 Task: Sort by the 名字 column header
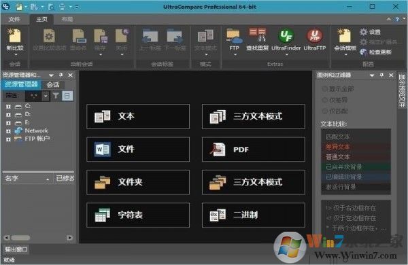point(27,179)
